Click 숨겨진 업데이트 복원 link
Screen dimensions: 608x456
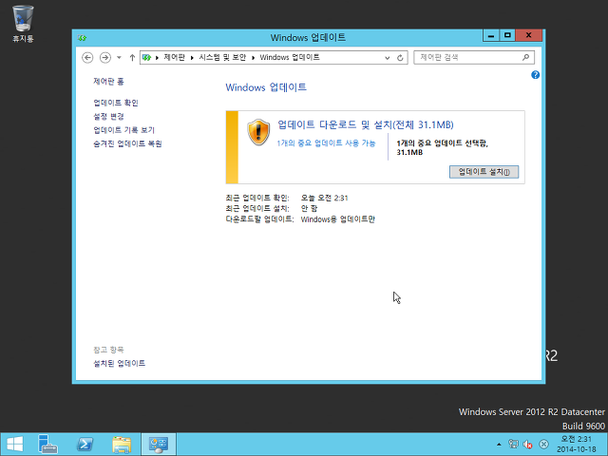[x=127, y=143]
